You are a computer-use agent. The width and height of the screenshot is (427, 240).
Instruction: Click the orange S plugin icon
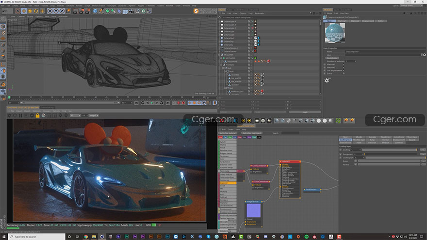pyautogui.click(x=196, y=11)
